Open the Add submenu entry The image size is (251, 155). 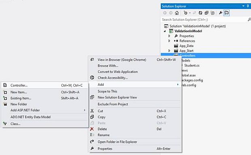135,85
